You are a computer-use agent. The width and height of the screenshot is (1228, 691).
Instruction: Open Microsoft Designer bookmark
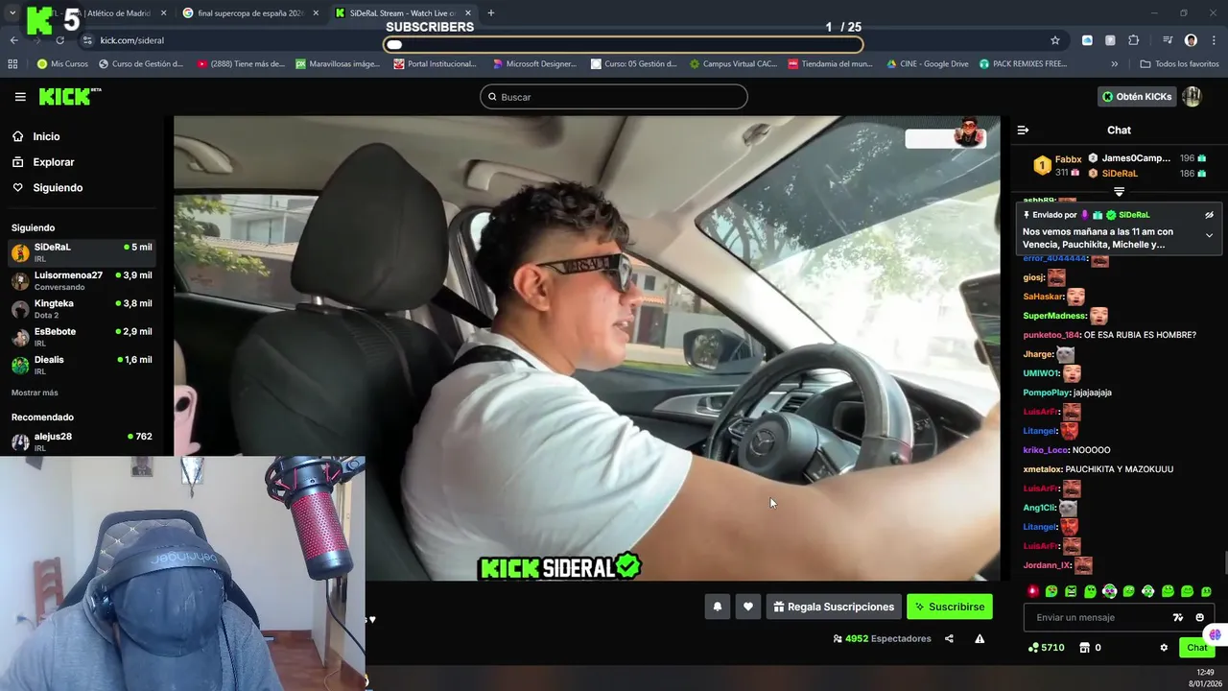533,63
